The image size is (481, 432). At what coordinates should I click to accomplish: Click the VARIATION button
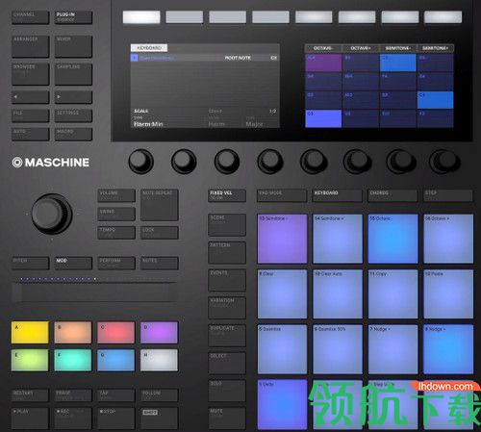click(x=227, y=308)
